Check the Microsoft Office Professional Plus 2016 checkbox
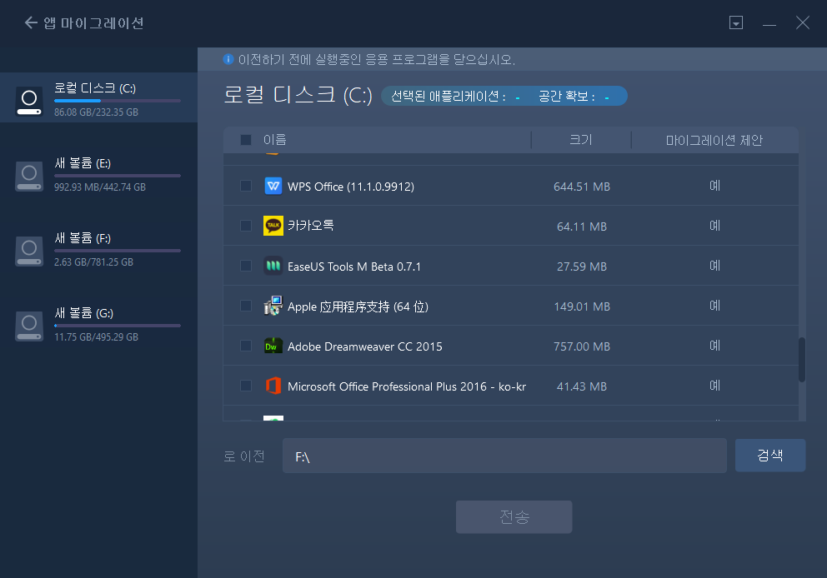Screen dimensions: 827x578 click(x=246, y=386)
